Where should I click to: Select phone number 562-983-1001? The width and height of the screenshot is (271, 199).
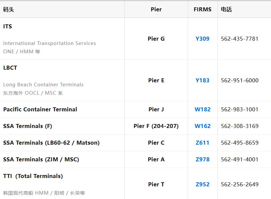click(x=240, y=109)
